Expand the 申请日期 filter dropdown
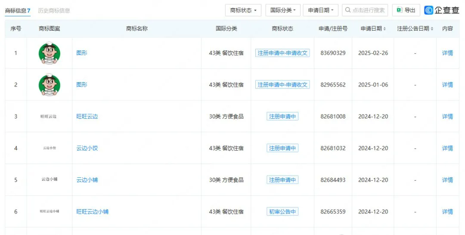This screenshot has width=465, height=235. [320, 10]
